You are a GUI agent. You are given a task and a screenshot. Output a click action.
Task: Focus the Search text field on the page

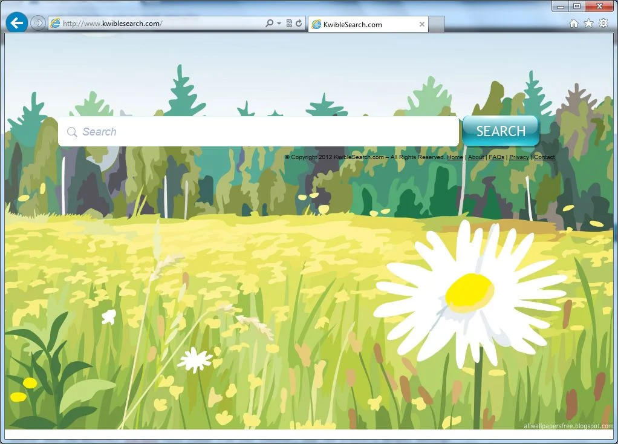coord(258,131)
